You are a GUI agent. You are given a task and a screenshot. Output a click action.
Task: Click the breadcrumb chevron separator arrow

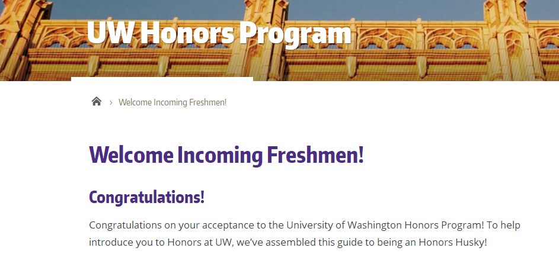(x=111, y=103)
